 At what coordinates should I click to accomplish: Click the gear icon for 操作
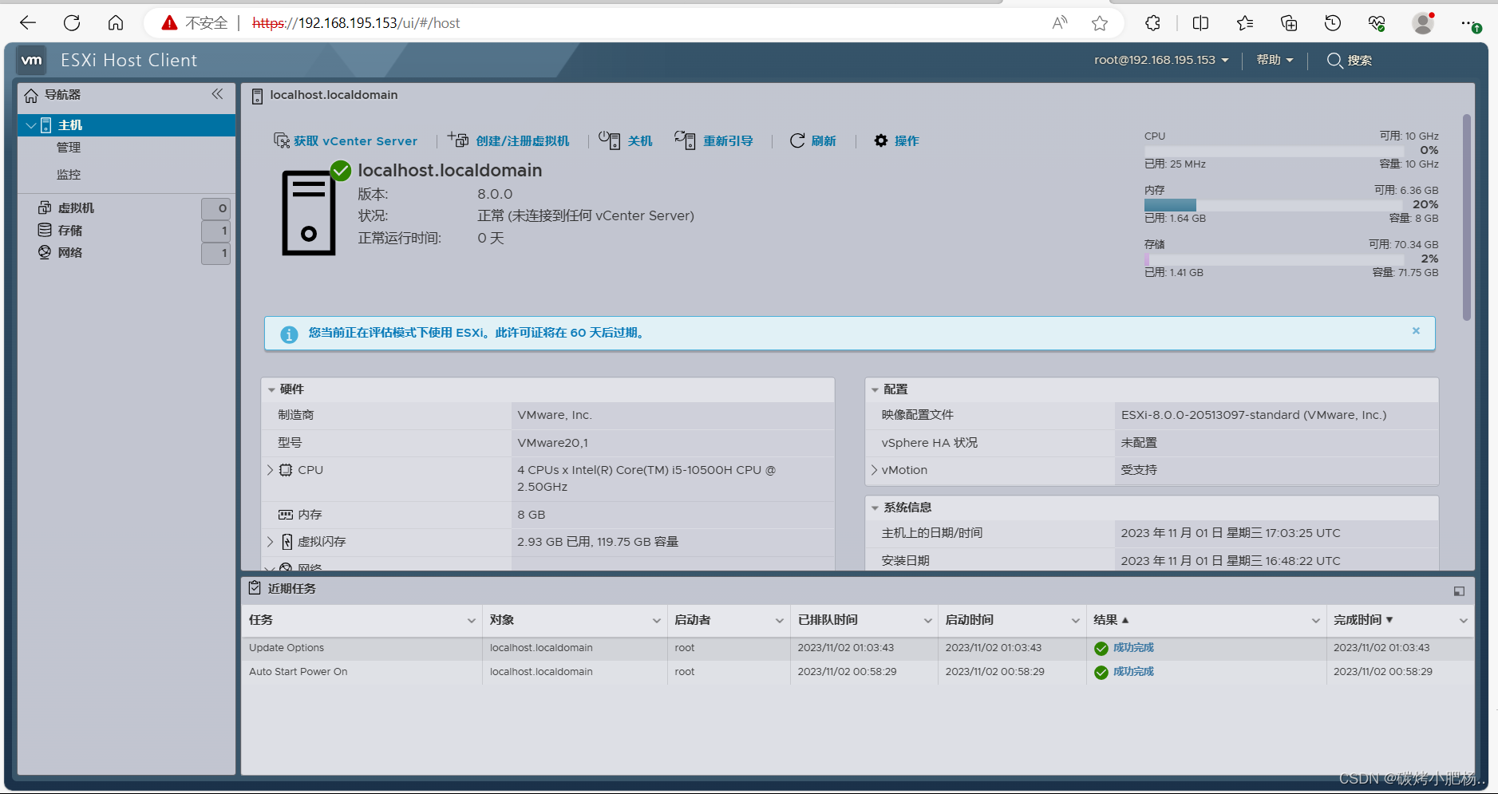point(881,140)
